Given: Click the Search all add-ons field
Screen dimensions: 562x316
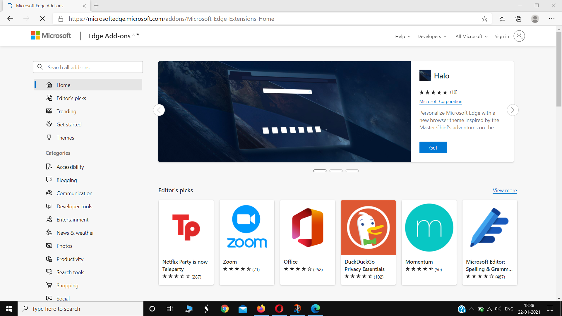Looking at the screenshot, I should click(x=88, y=67).
